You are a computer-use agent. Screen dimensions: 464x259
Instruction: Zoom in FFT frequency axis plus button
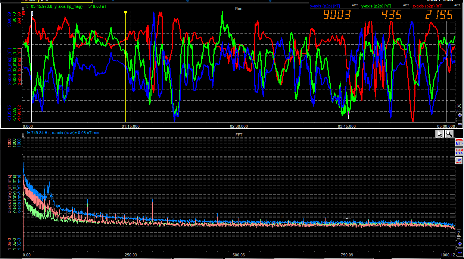click(x=460, y=244)
